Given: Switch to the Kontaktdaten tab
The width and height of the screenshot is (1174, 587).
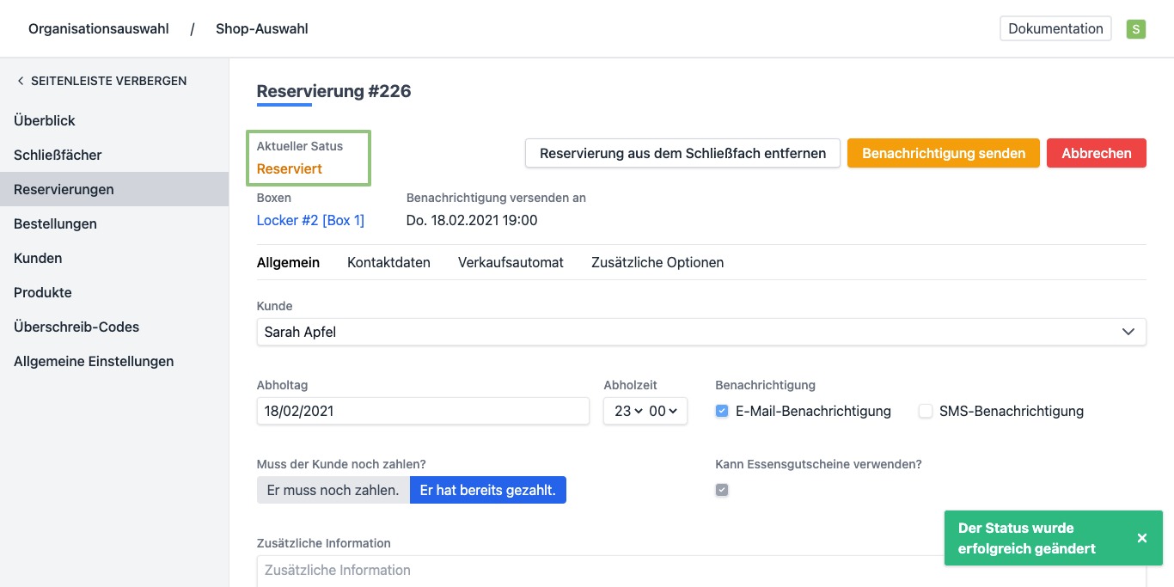Looking at the screenshot, I should [x=388, y=262].
